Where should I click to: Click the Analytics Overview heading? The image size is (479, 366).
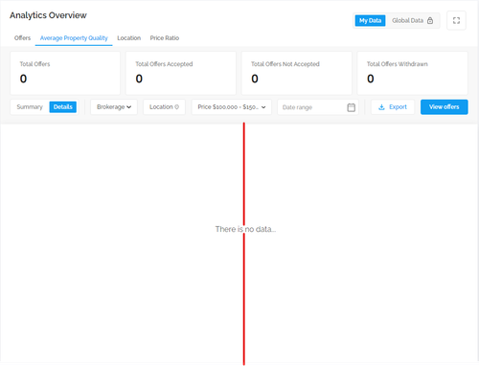click(48, 15)
